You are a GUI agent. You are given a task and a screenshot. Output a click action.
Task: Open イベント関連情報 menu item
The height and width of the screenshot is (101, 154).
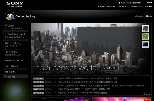point(16,66)
